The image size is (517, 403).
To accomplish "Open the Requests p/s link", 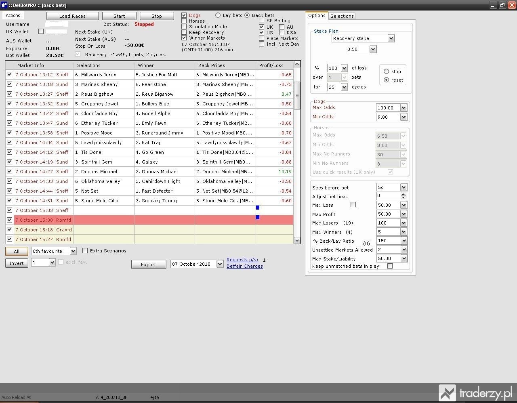I will click(242, 260).
